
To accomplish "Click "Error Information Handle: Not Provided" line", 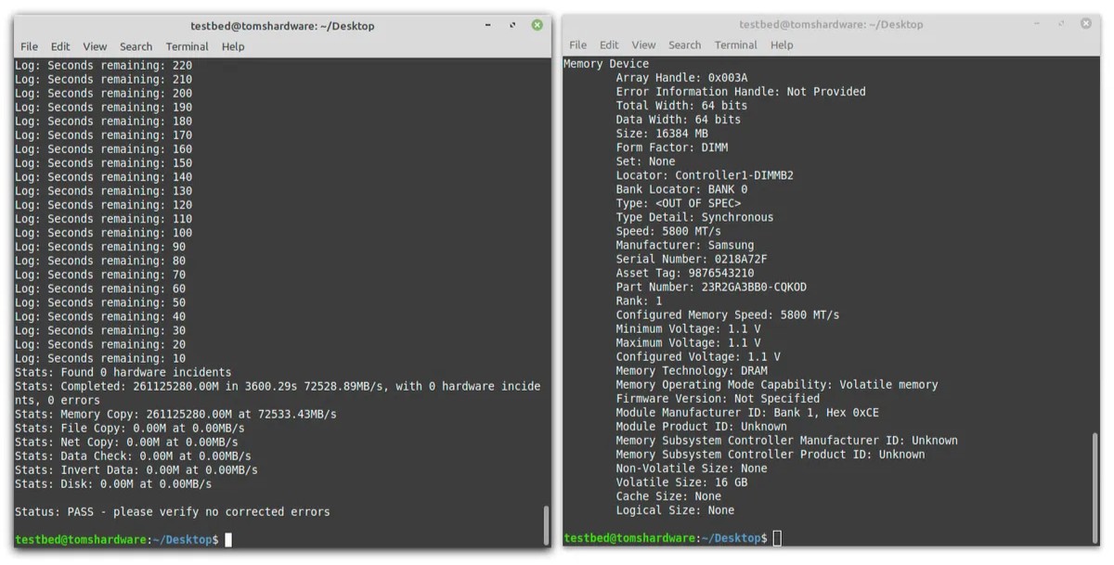I will tap(741, 91).
